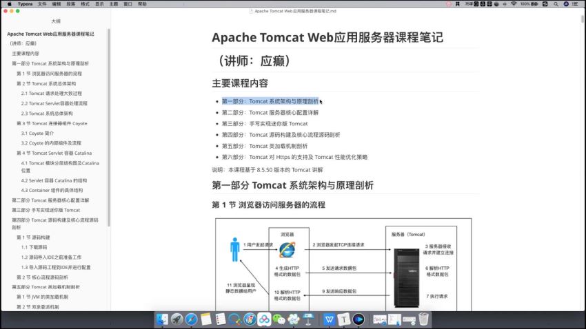The width and height of the screenshot is (586, 329).
Task: Select outline 第 1 节 JVM 的类加载机制
Action: pyautogui.click(x=42, y=297)
